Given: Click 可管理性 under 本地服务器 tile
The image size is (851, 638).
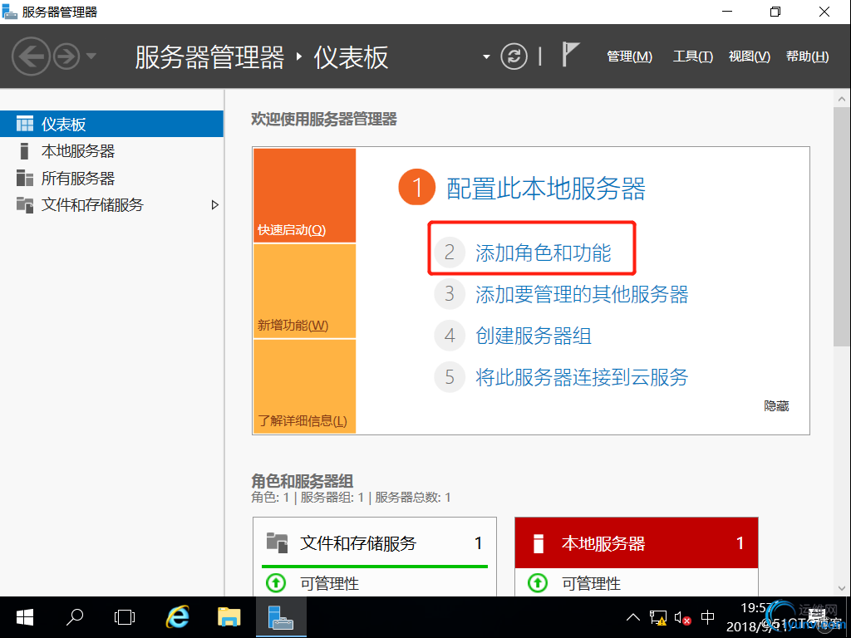Looking at the screenshot, I should click(x=591, y=584).
